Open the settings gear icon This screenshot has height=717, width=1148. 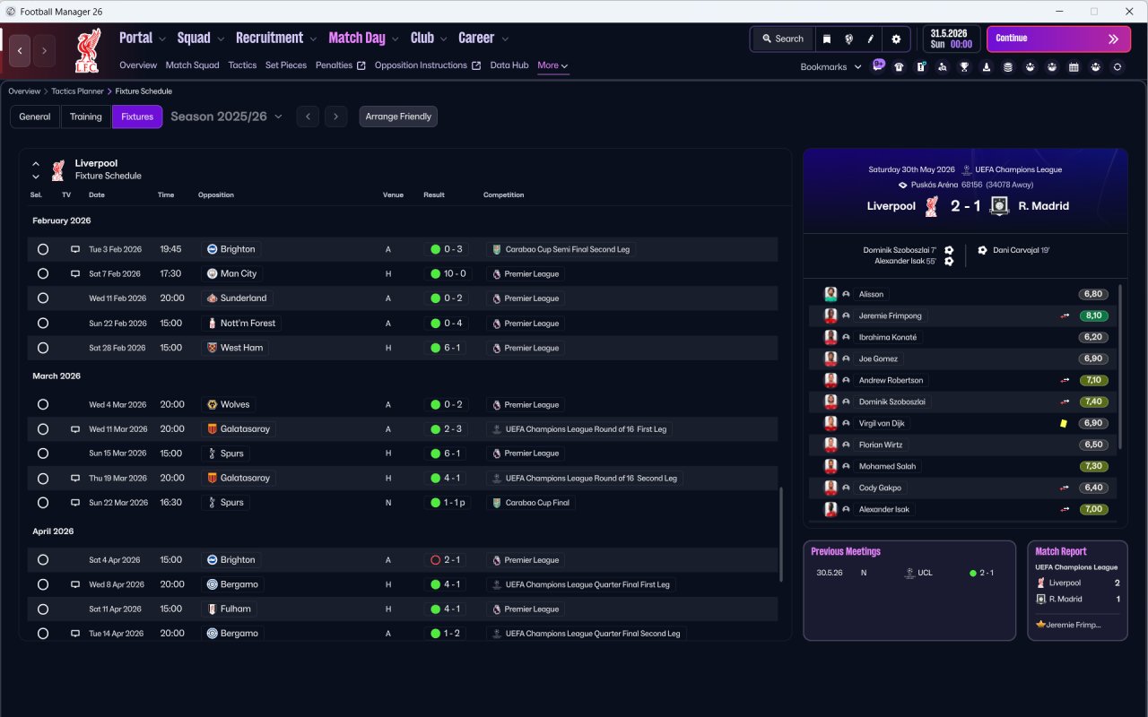896,39
